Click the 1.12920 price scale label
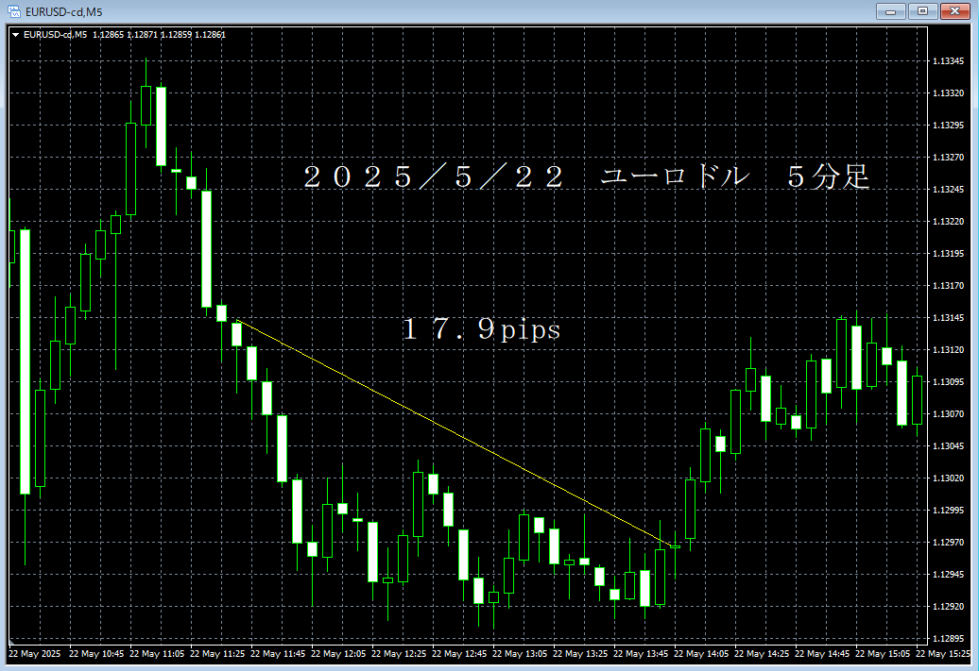This screenshot has height=671, width=979. 948,606
